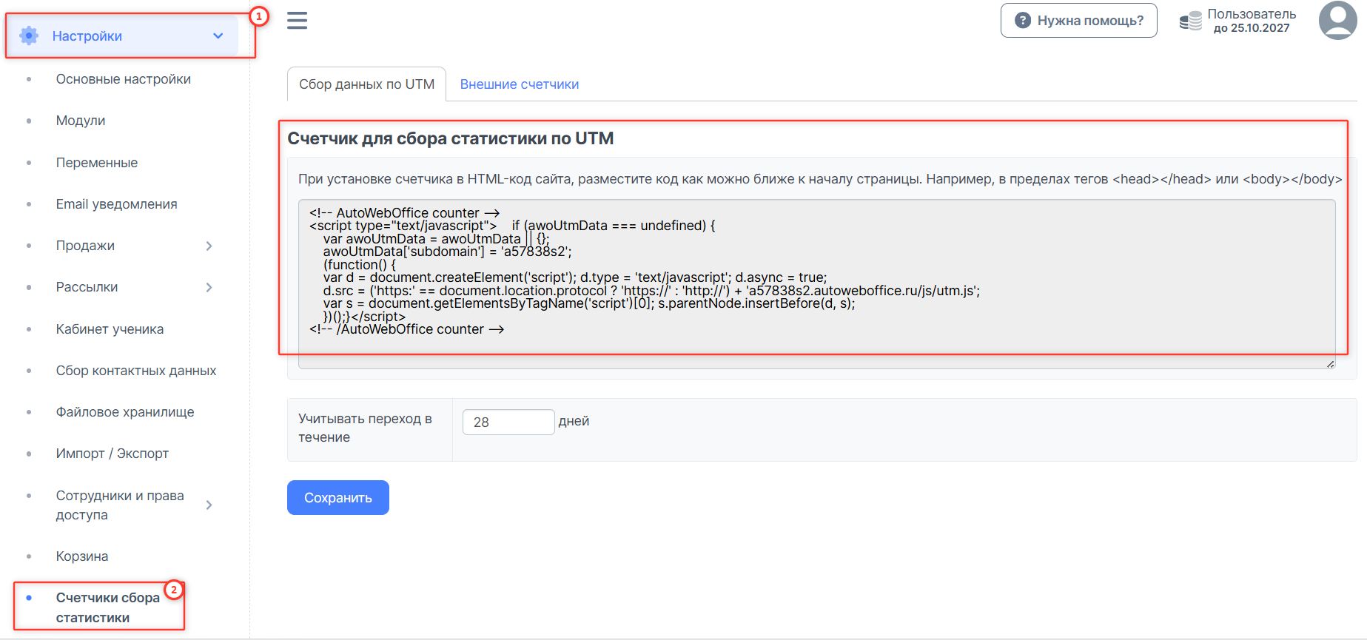Click the Нужна помощь? button
The width and height of the screenshot is (1367, 640).
pos(1079,21)
